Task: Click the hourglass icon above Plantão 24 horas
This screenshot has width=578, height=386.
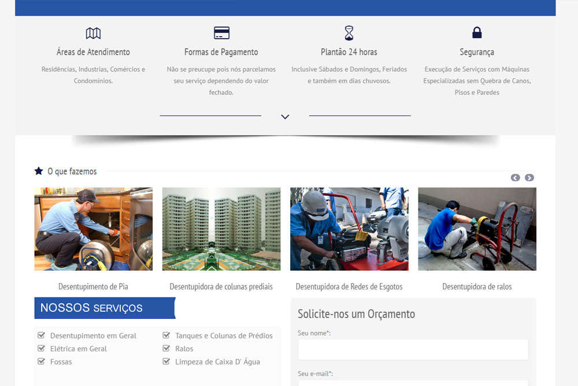Action: (349, 33)
